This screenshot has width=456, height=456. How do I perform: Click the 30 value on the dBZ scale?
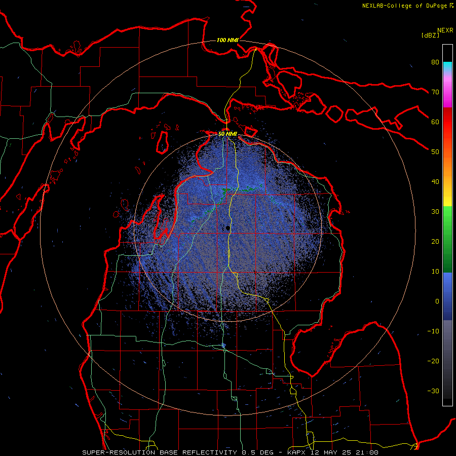coord(435,212)
